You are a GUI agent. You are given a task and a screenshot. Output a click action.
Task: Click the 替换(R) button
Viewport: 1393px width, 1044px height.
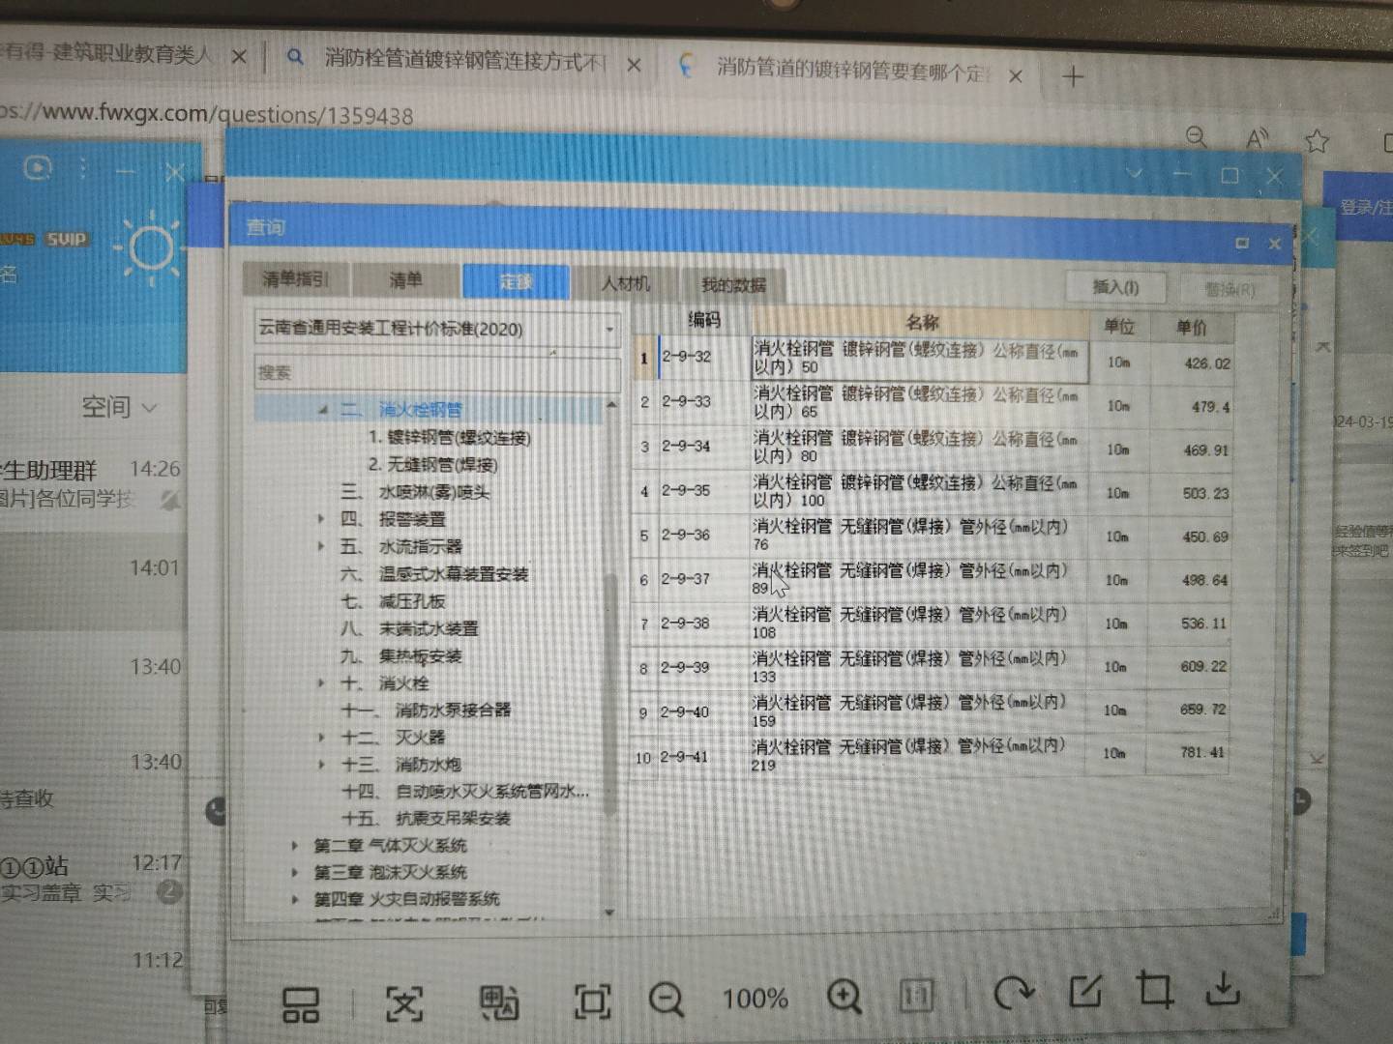click(1229, 289)
